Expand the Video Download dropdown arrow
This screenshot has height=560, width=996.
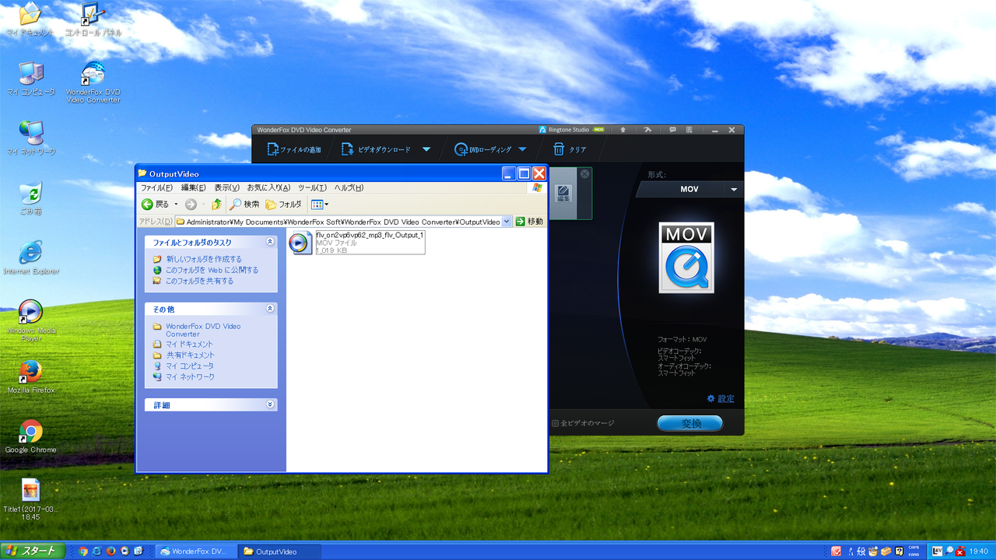click(x=426, y=149)
